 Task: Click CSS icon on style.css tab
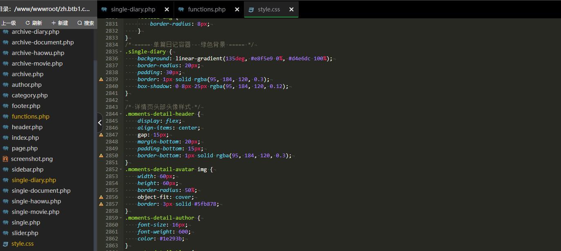point(251,9)
